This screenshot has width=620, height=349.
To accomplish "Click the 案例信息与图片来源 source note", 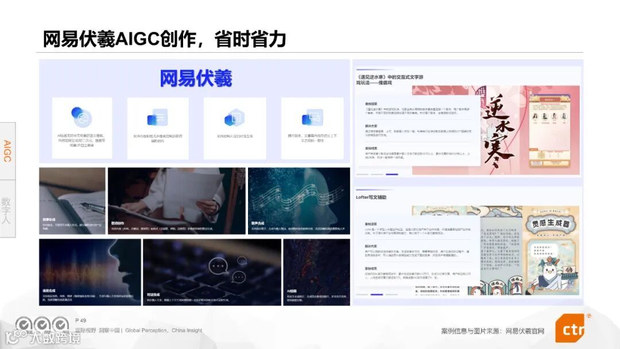I will pos(493,331).
